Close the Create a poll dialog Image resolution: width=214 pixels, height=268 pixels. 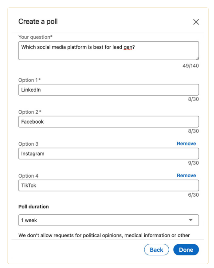click(196, 22)
